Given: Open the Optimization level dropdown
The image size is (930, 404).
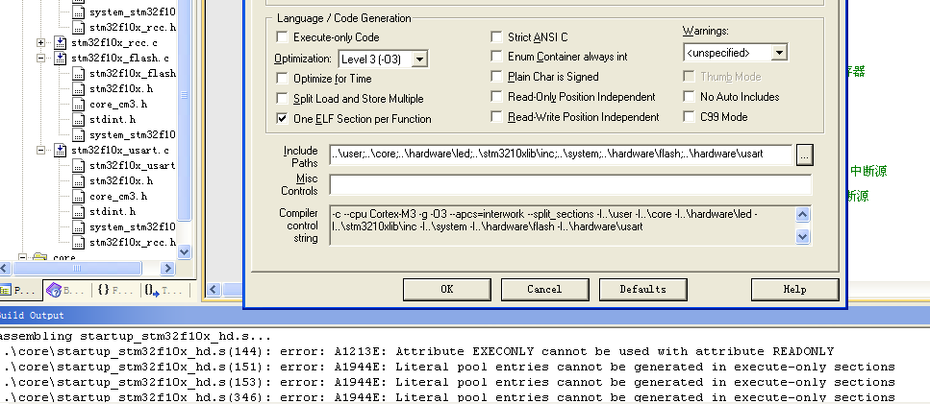Looking at the screenshot, I should point(419,59).
